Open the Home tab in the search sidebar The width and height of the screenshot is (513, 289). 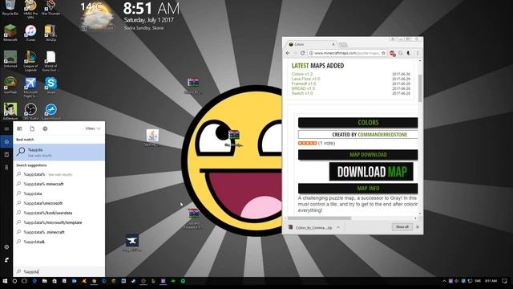(6, 141)
